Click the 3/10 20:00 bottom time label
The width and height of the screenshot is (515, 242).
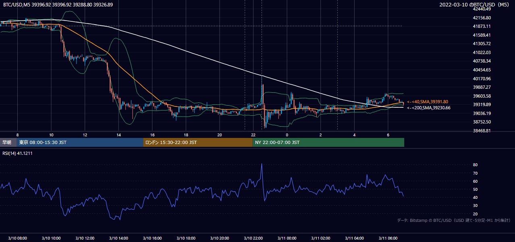coord(219,238)
